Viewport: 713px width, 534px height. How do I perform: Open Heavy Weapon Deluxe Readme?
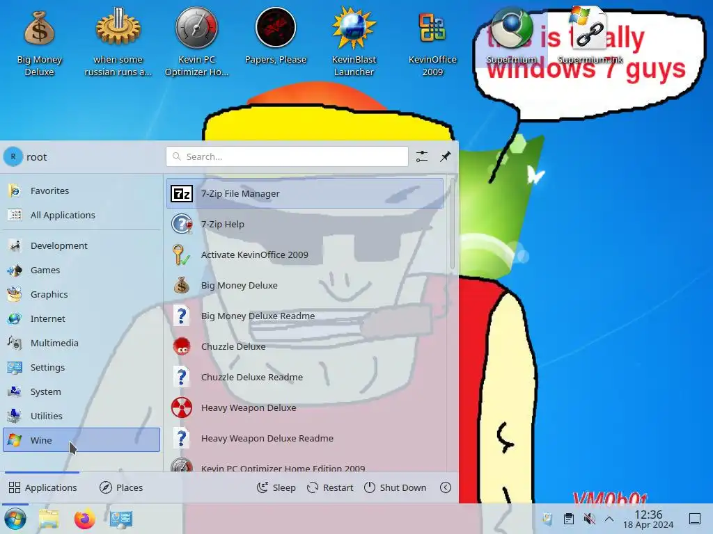(x=305, y=438)
